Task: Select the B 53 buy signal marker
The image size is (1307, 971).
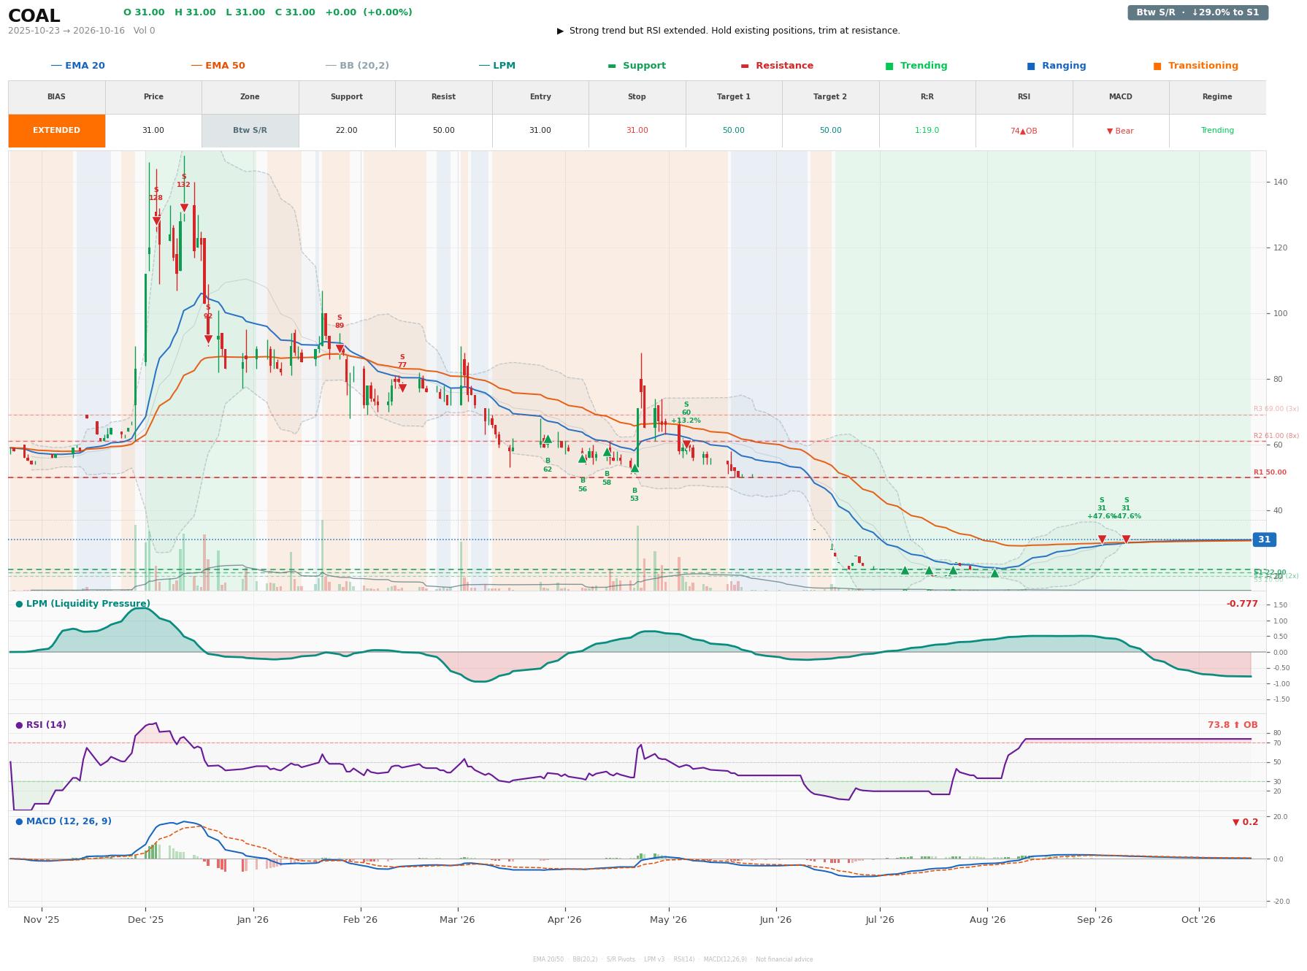Action: pyautogui.click(x=635, y=468)
